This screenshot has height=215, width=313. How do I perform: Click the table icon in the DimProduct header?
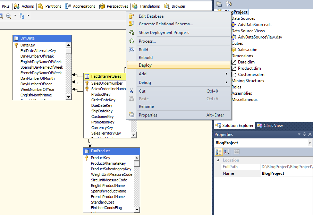(x=87, y=151)
